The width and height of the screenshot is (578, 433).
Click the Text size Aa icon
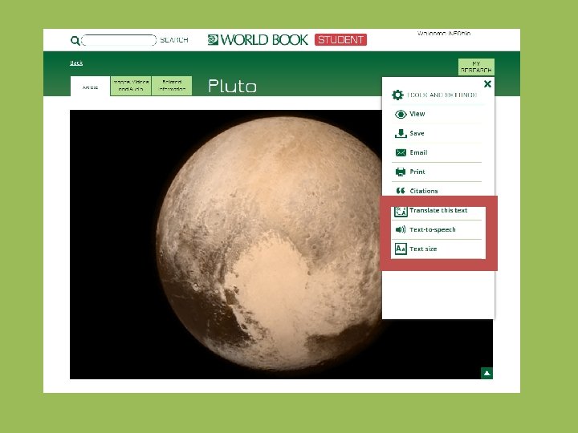click(401, 249)
